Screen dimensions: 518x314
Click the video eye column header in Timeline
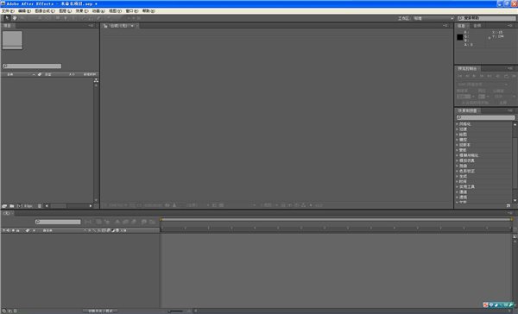(x=4, y=230)
